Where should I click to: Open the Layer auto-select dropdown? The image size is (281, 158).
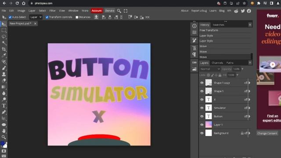click(36, 17)
